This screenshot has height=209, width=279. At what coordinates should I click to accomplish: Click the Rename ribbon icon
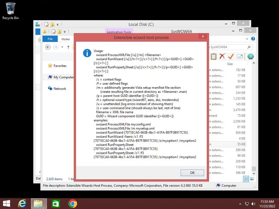pyautogui.click(x=240, y=57)
